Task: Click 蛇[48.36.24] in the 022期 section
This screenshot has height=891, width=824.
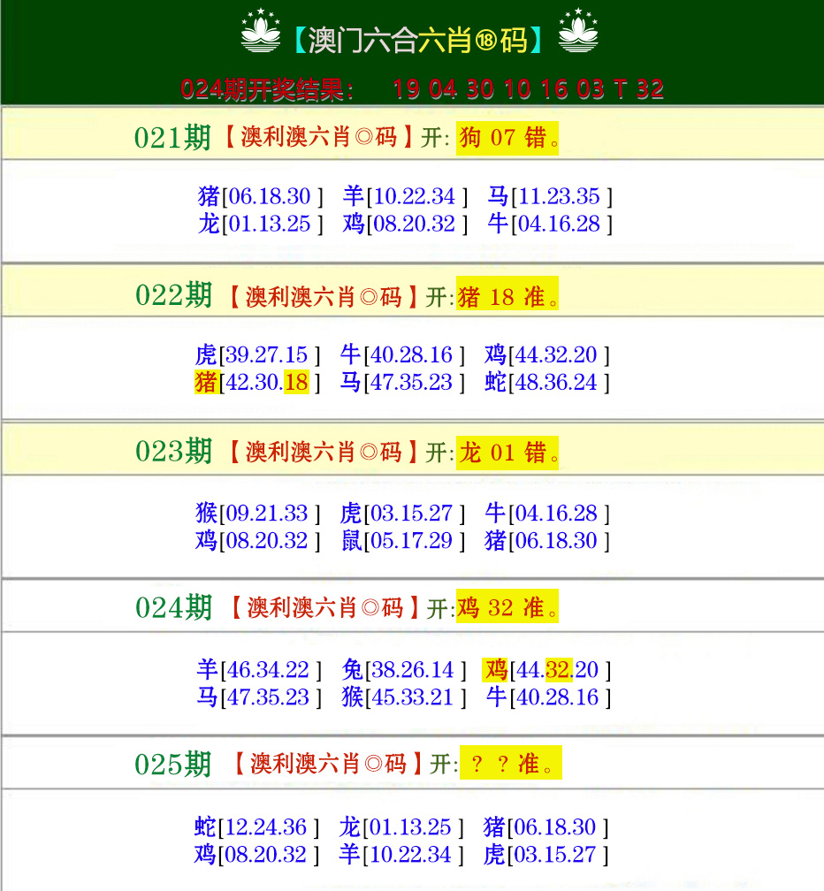Action: [x=547, y=383]
